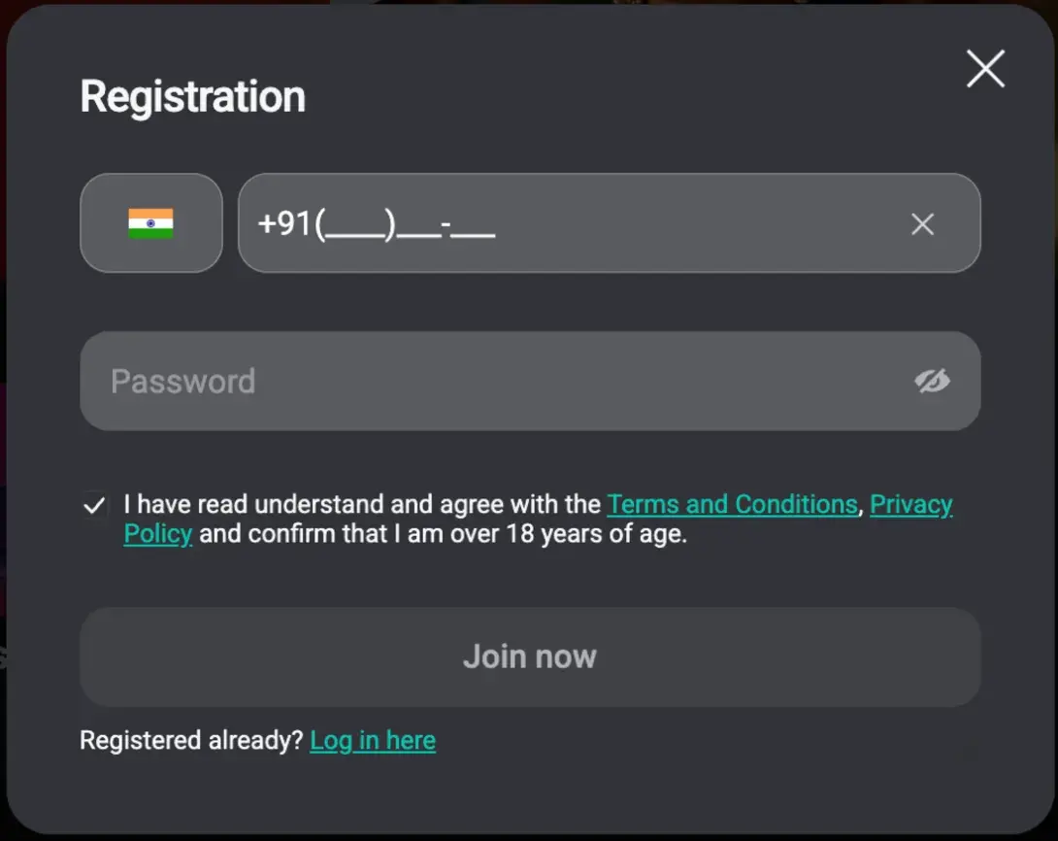This screenshot has width=1058, height=841.
Task: Click the Password placeholder text
Action: [x=182, y=381]
